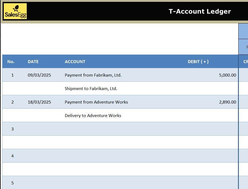The width and height of the screenshot is (248, 189).
Task: Select the Payment from Fabrikam, Ltd. cell
Action: (93, 75)
